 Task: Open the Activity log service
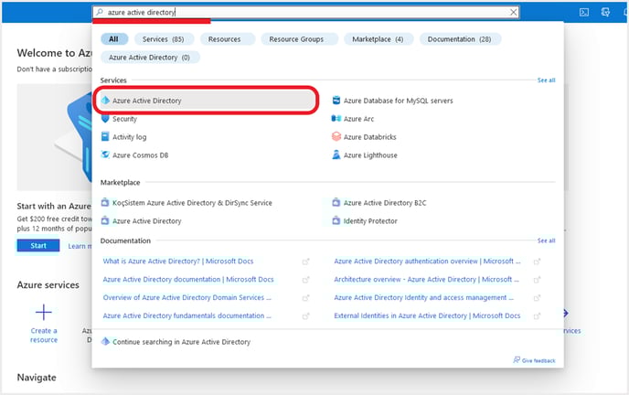click(129, 137)
